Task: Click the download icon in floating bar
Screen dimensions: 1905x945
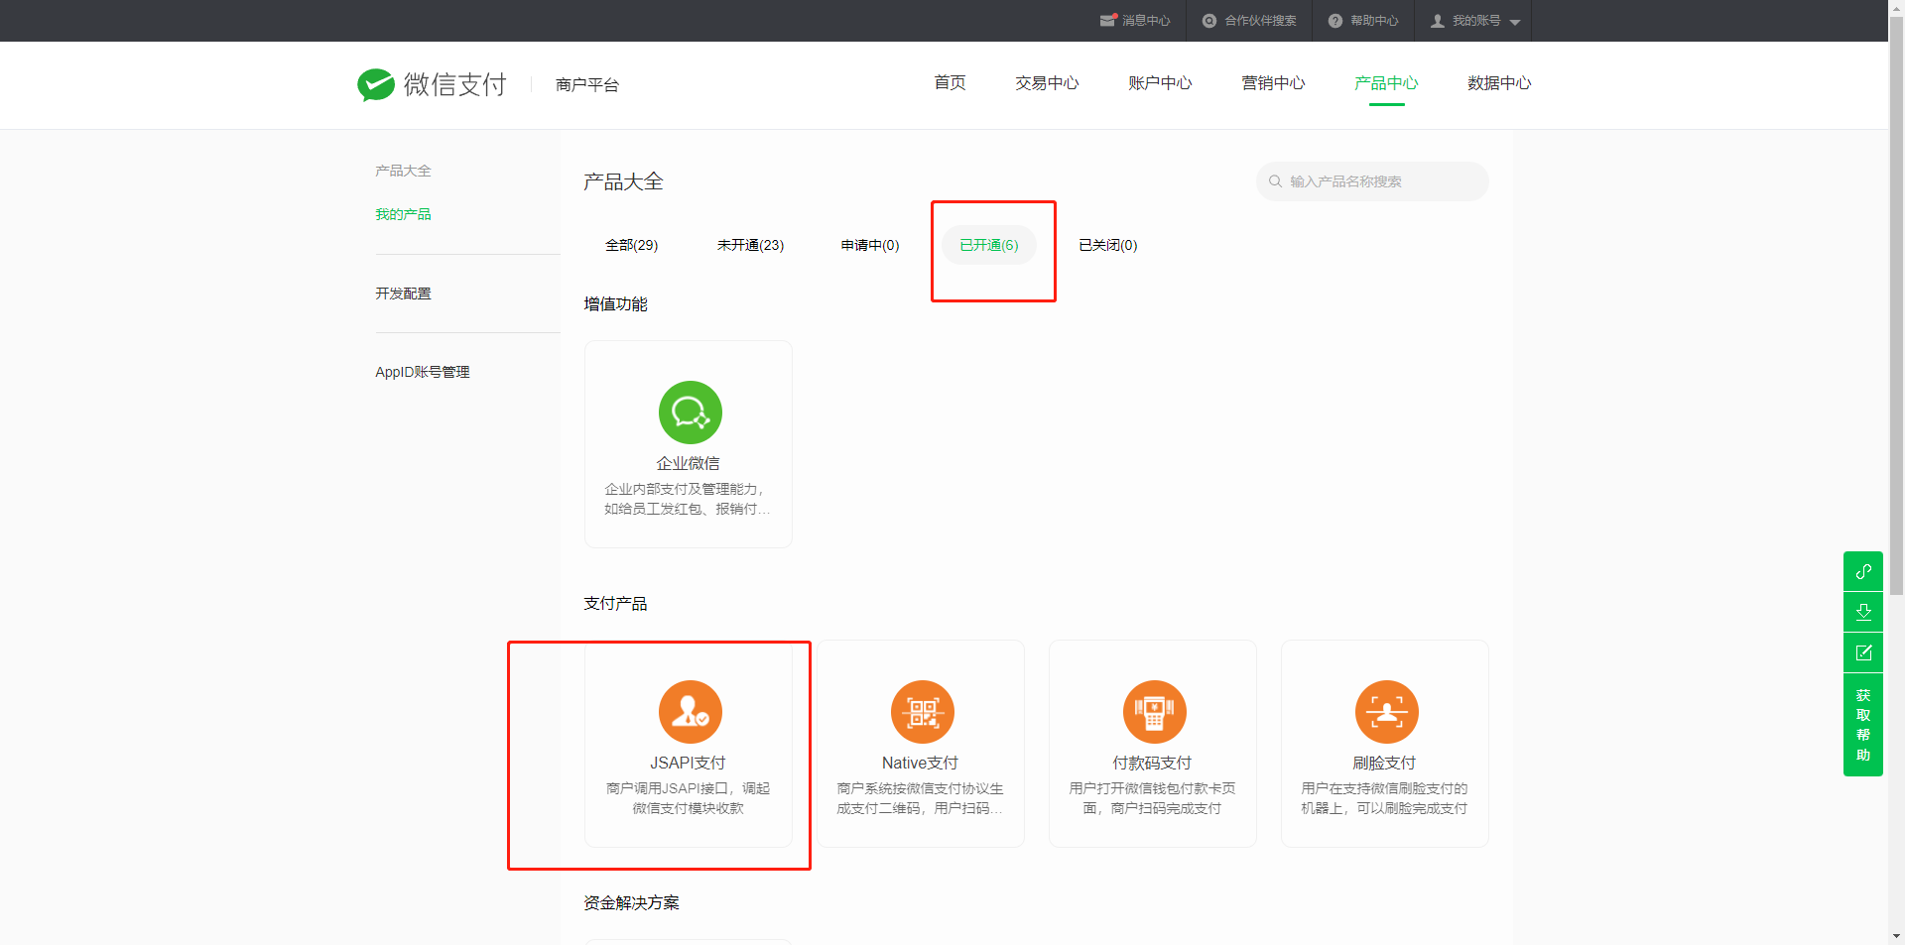Action: coord(1862,612)
